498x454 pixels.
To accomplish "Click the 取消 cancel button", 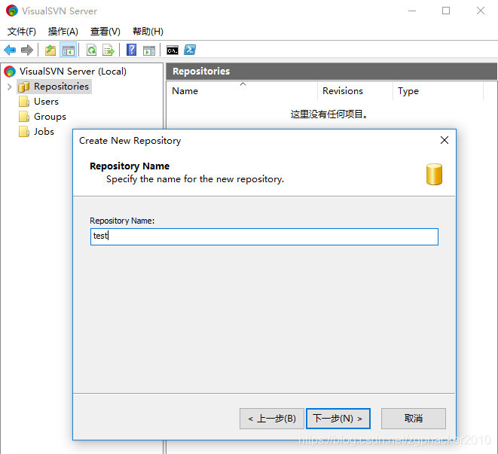I will [x=414, y=419].
